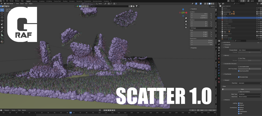Screen dimensions: 262x116
Task: Open the Texture properties checker tab
Action: click(219, 82)
